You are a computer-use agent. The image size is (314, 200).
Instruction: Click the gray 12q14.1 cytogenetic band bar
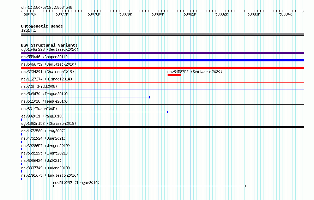[x=162, y=34]
